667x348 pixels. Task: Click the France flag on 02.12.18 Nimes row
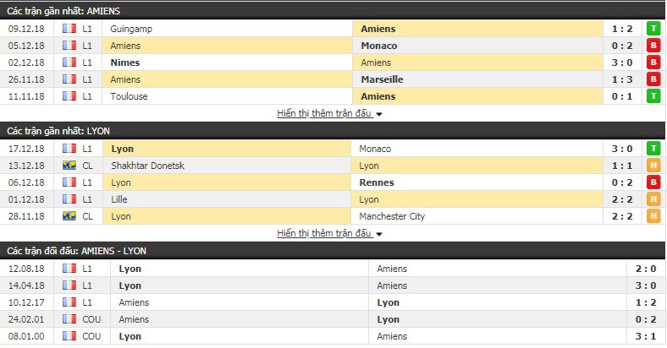69,63
